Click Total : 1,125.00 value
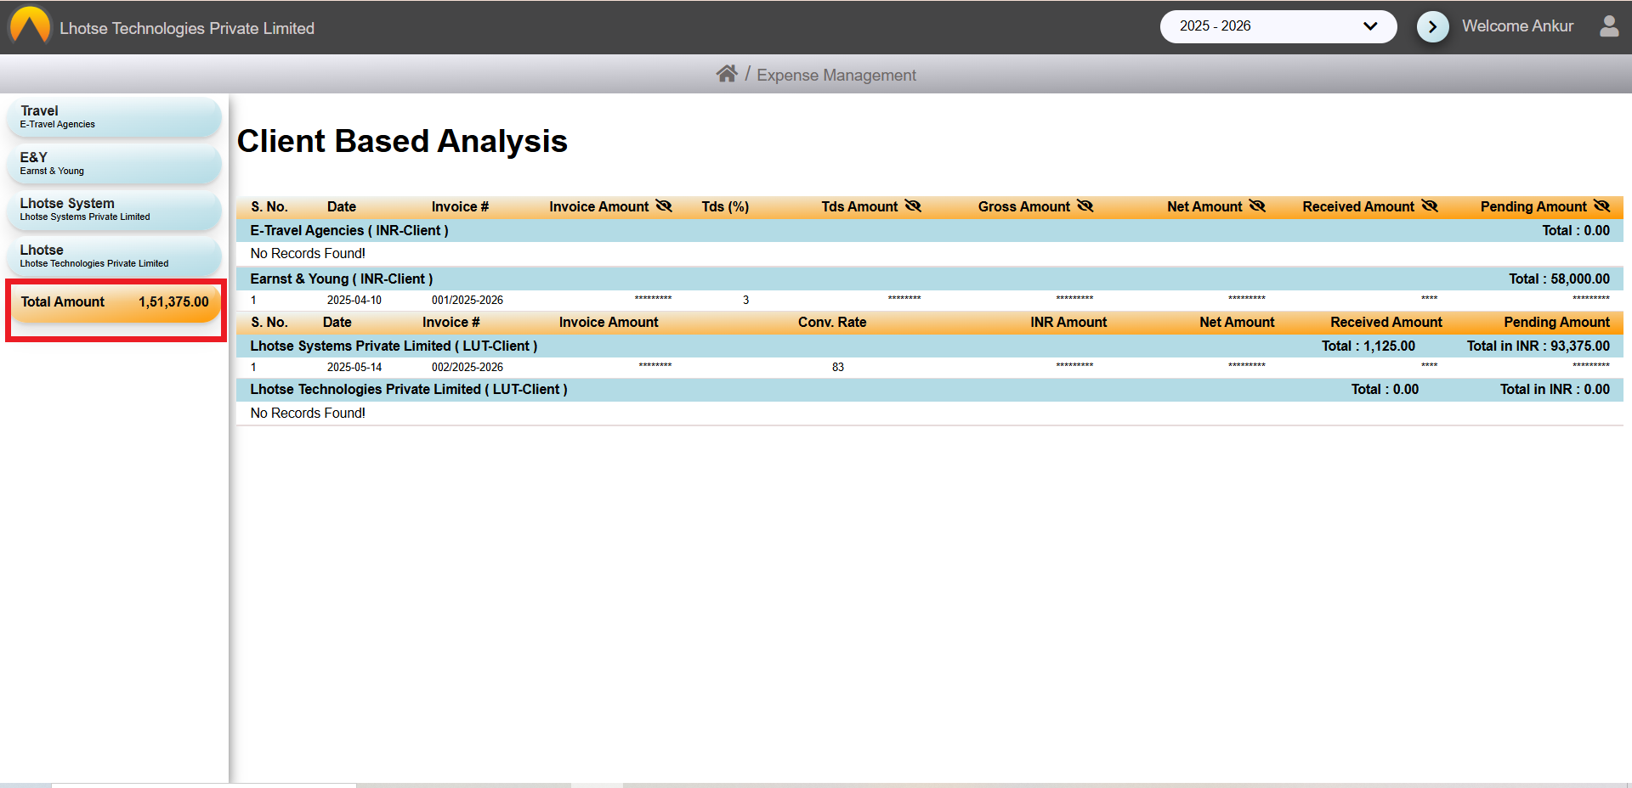This screenshot has height=788, width=1632. [1368, 346]
